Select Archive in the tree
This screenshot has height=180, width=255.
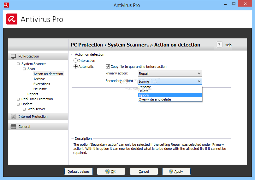point(39,79)
